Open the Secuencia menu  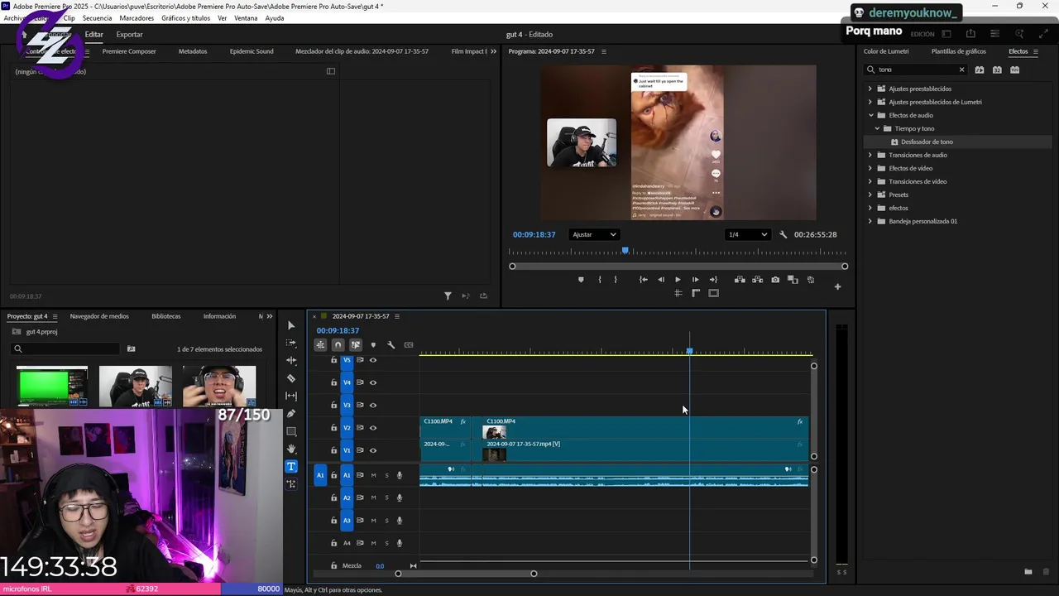point(97,18)
